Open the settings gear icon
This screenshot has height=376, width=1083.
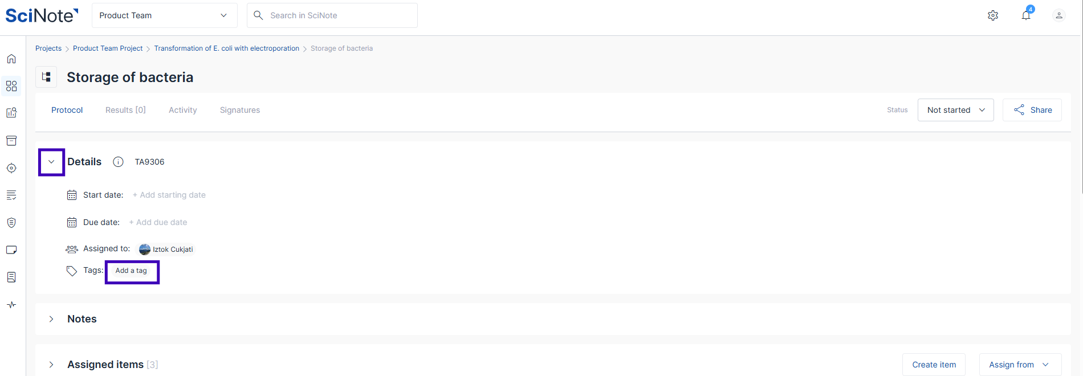pyautogui.click(x=993, y=15)
